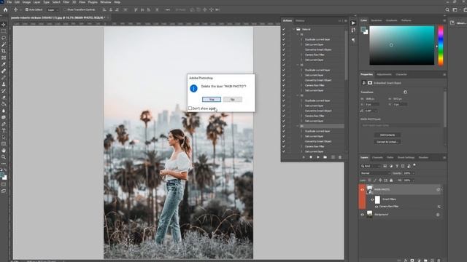The image size is (467, 262).
Task: Open the Opacity value dropdown
Action: [413, 173]
